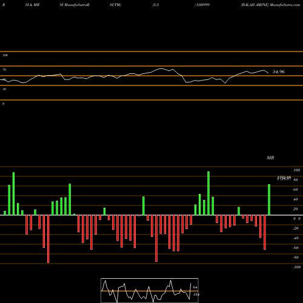
Task: Click the SI(TM) header text
Action: tap(115, 5)
